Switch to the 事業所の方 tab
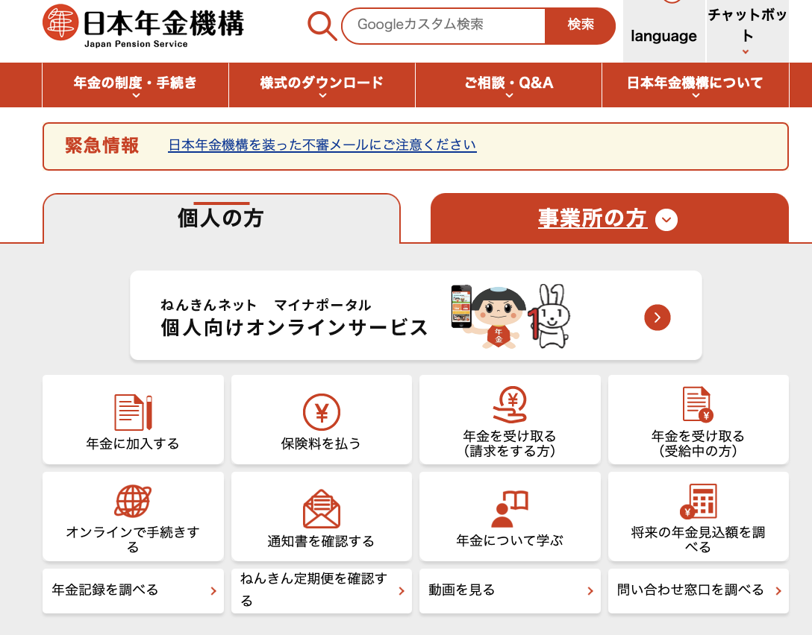Image resolution: width=812 pixels, height=635 pixels. point(609,219)
